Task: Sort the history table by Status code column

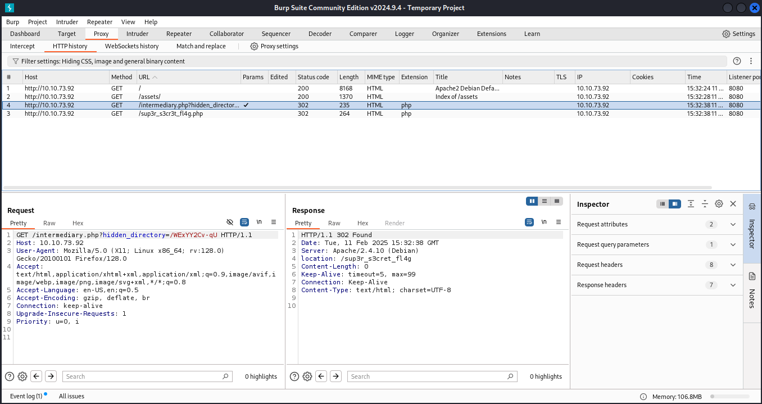Action: click(316, 77)
